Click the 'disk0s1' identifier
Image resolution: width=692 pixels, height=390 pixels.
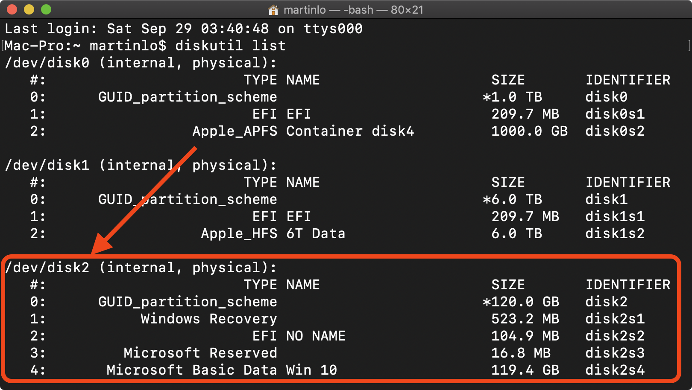[615, 114]
